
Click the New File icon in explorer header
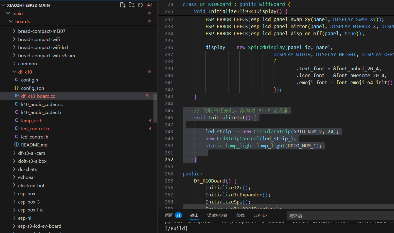[x=122, y=5]
